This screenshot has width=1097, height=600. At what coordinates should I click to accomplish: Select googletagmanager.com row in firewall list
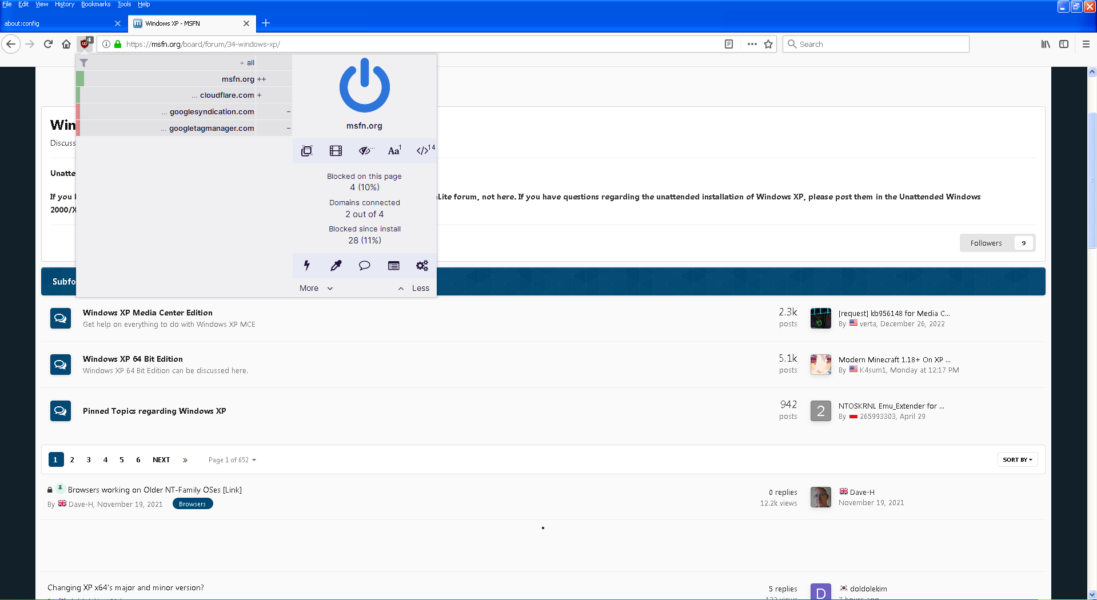(x=184, y=128)
